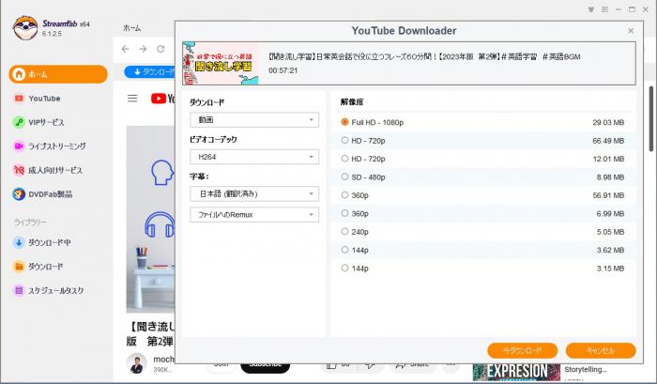Open the title bar menu lines icon

coord(604,9)
